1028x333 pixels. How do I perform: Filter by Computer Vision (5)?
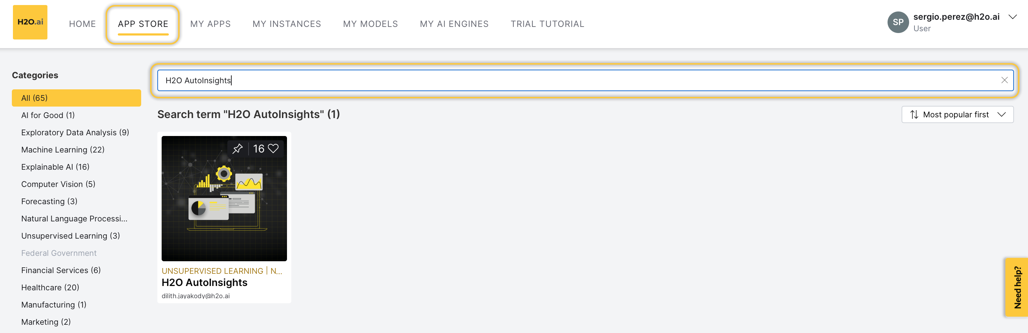58,184
